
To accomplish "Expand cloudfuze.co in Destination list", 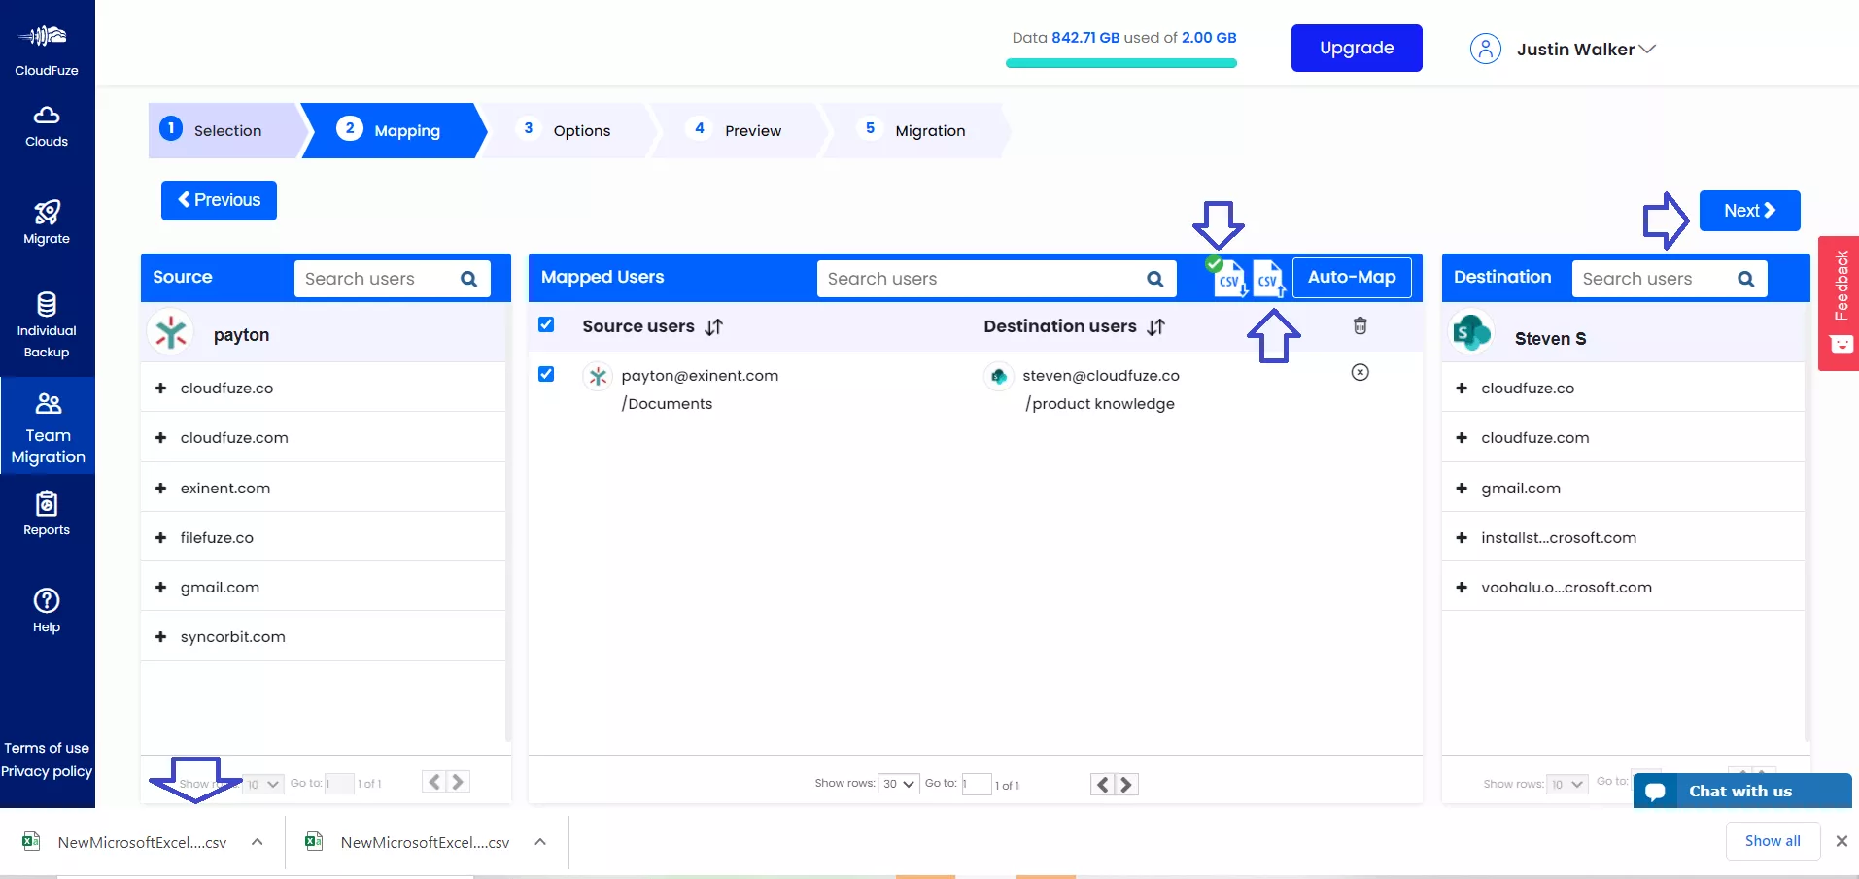I will (1462, 389).
